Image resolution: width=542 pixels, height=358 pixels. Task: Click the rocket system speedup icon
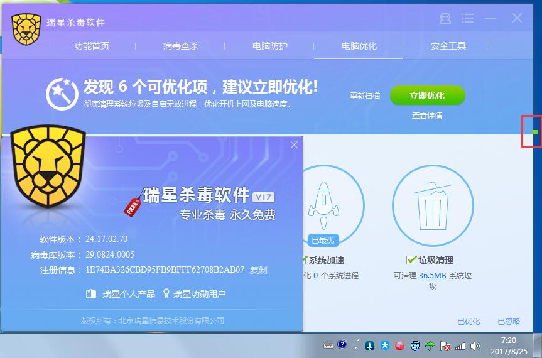click(x=323, y=205)
